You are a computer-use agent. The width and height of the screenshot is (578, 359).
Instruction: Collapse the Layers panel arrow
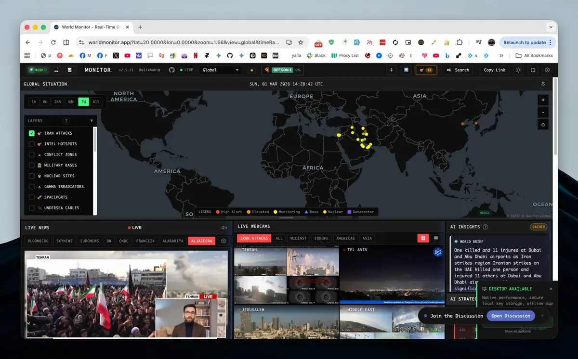point(92,121)
